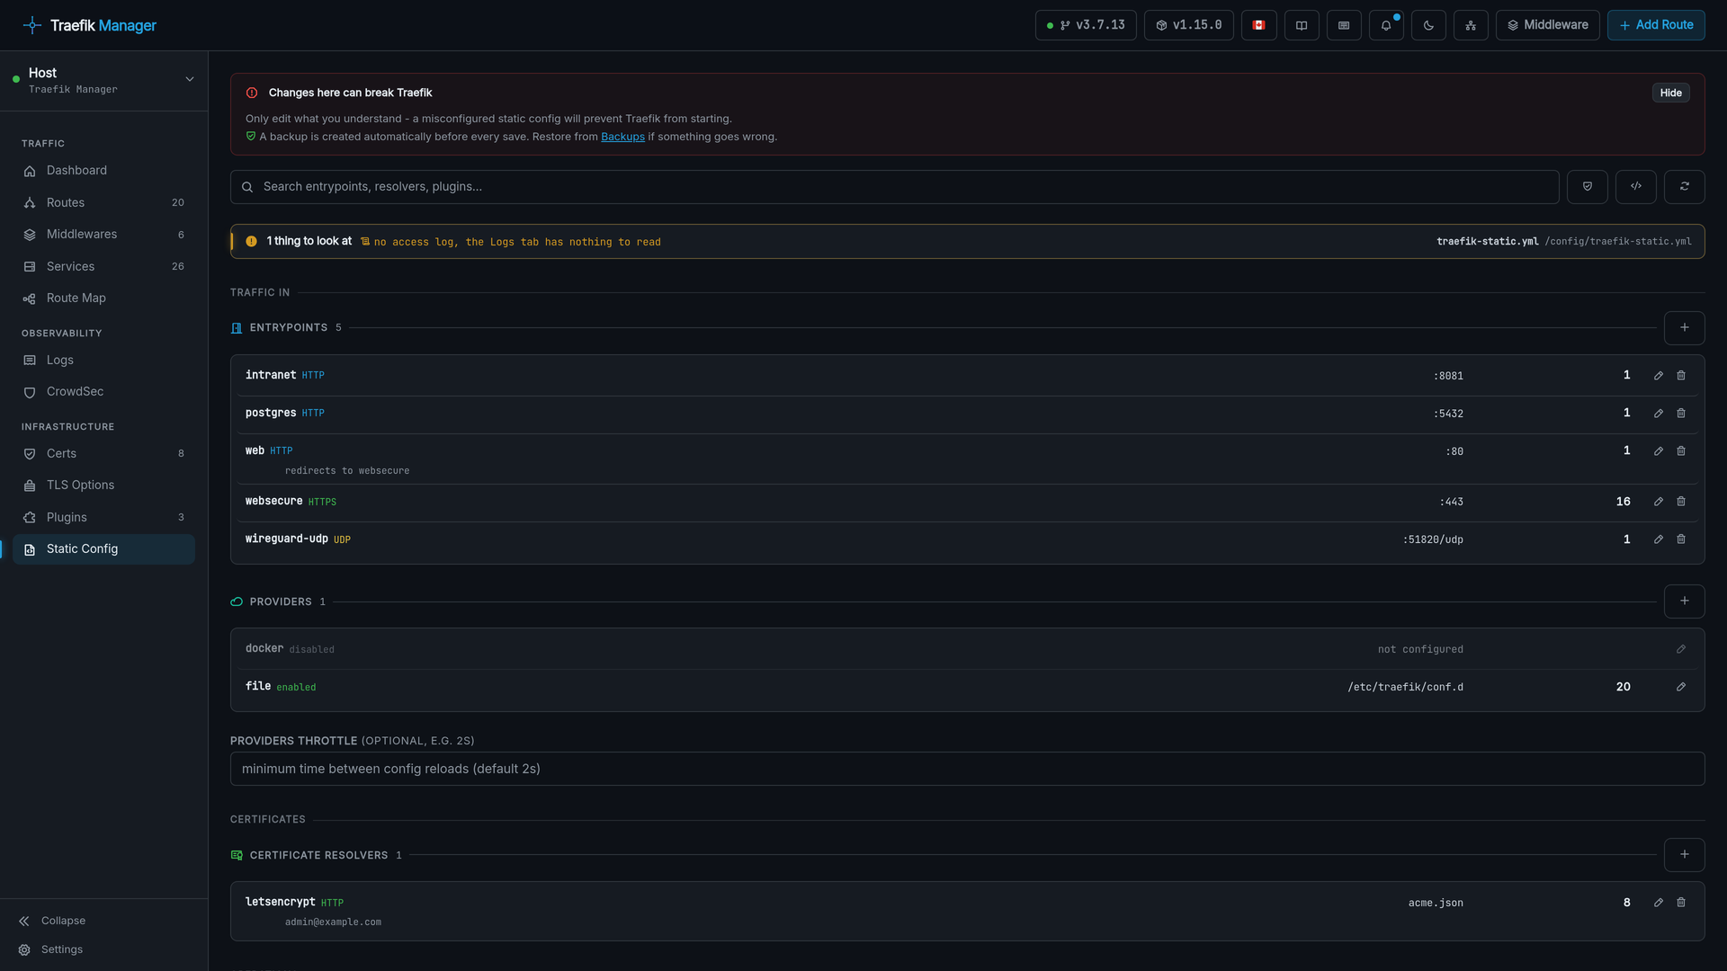1727x971 pixels.
Task: Add a new provider with plus
Action: (x=1685, y=601)
